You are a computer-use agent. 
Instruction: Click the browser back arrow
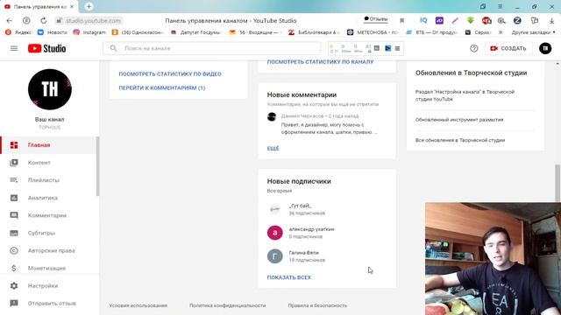(10, 21)
